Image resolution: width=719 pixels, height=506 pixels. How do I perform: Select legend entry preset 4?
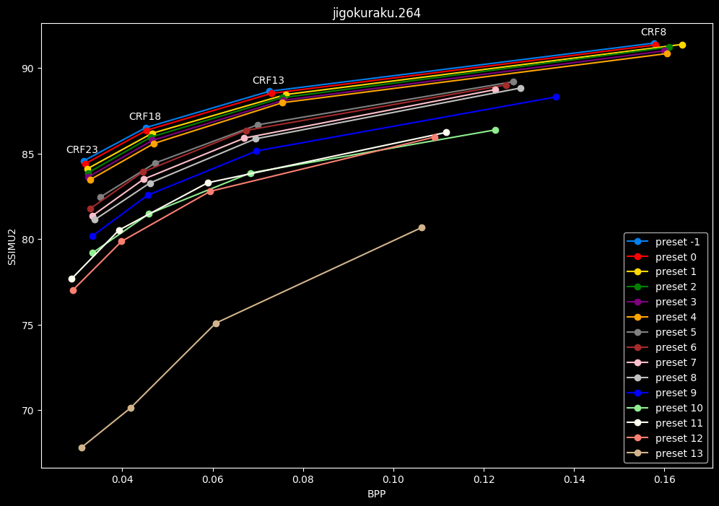(x=661, y=317)
